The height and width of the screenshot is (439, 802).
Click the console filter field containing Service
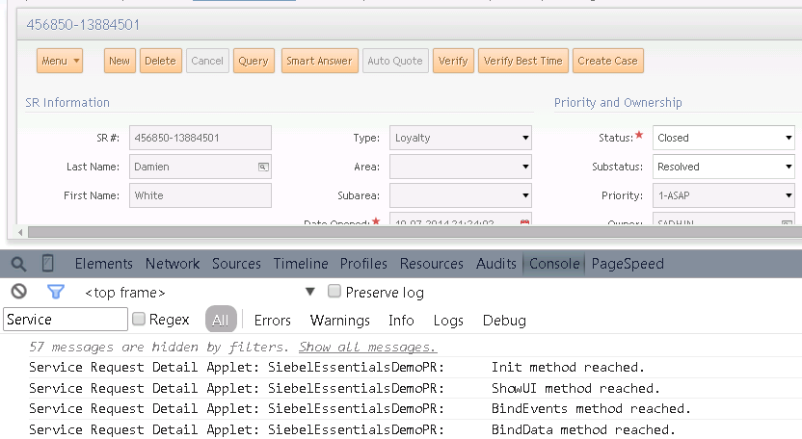point(66,320)
